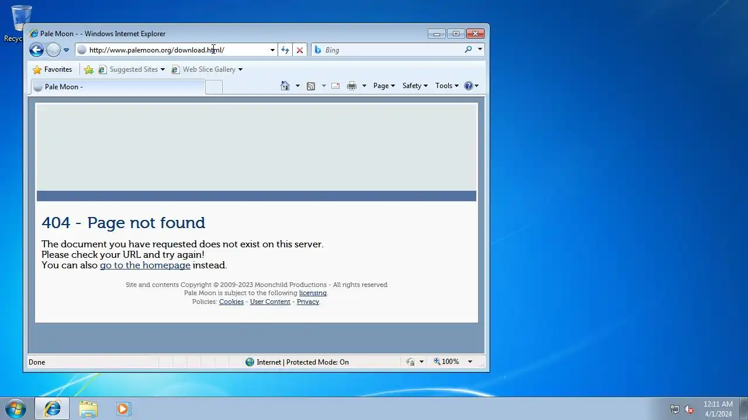Click the Refresh page icon
The width and height of the screenshot is (748, 420).
coord(285,50)
